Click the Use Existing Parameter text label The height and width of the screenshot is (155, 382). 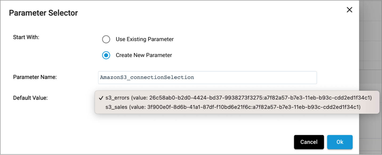pos(144,39)
